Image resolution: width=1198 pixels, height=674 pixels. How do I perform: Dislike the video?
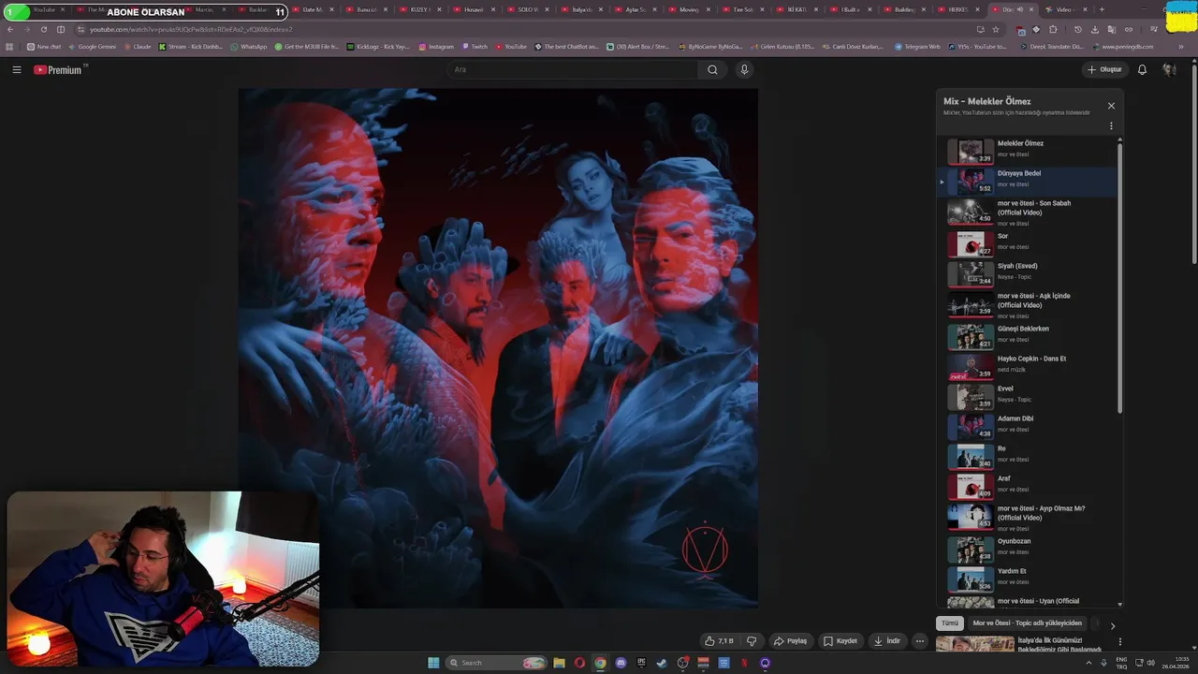click(x=752, y=641)
